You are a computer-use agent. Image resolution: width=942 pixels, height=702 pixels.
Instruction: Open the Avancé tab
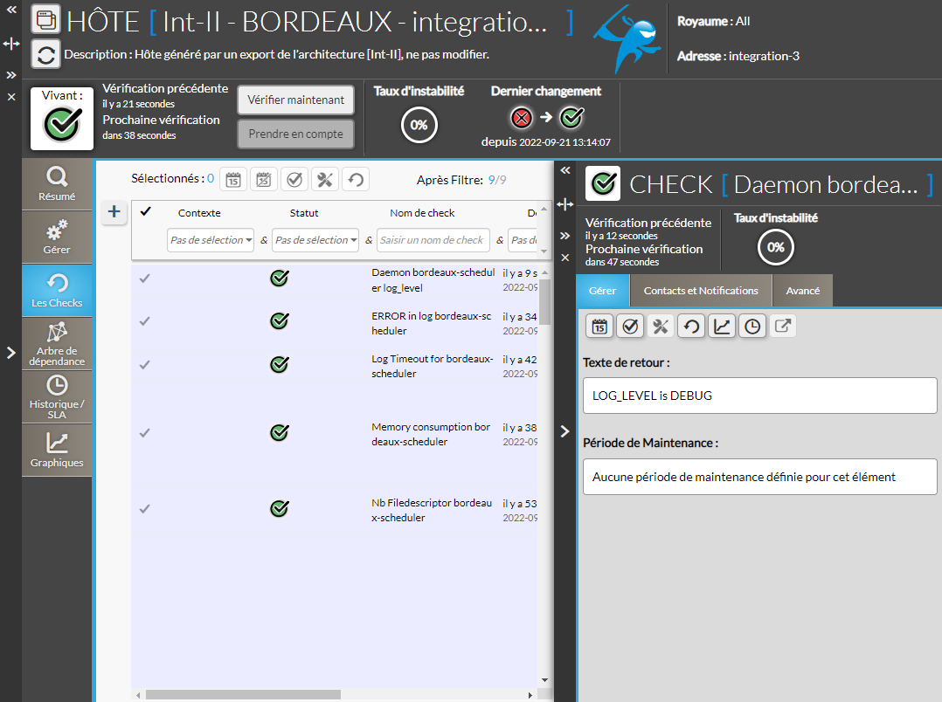[x=802, y=291]
